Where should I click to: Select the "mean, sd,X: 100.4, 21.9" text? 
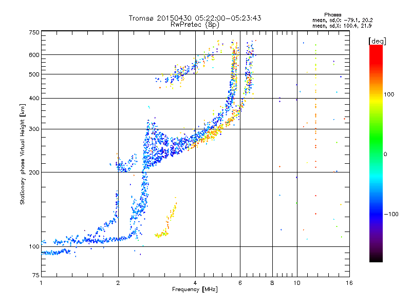[x=342, y=26]
